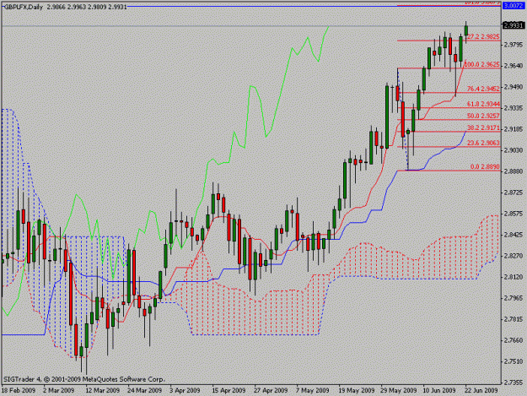The image size is (527, 396).
Task: Click price axis value 2.9335
Action: (514, 108)
